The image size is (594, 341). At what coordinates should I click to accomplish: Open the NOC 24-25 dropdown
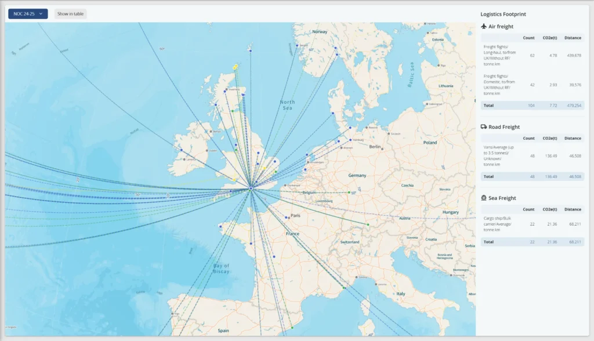28,14
